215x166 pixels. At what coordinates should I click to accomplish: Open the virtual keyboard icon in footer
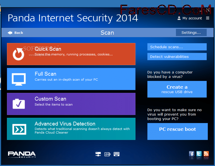[117, 154]
